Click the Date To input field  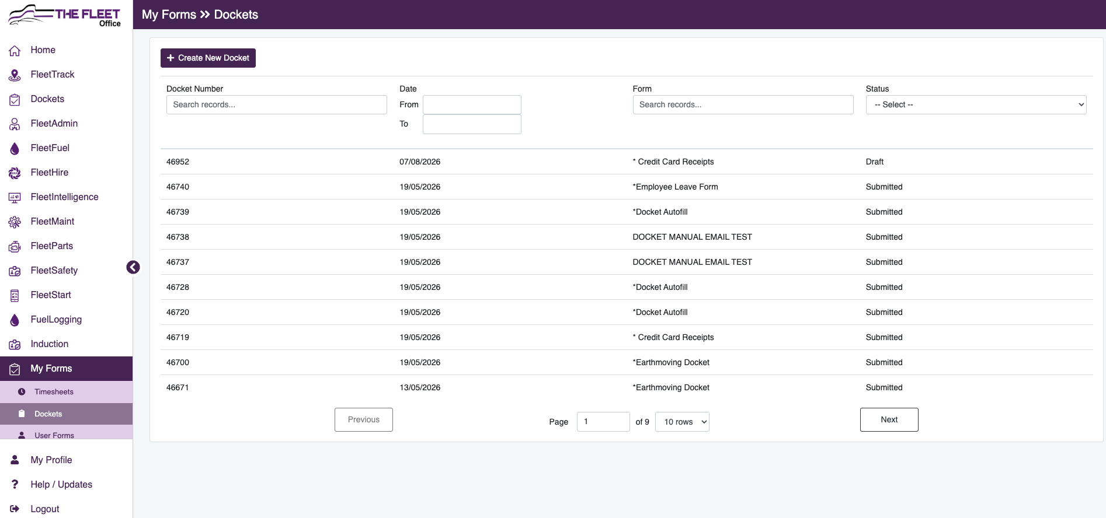pos(472,124)
